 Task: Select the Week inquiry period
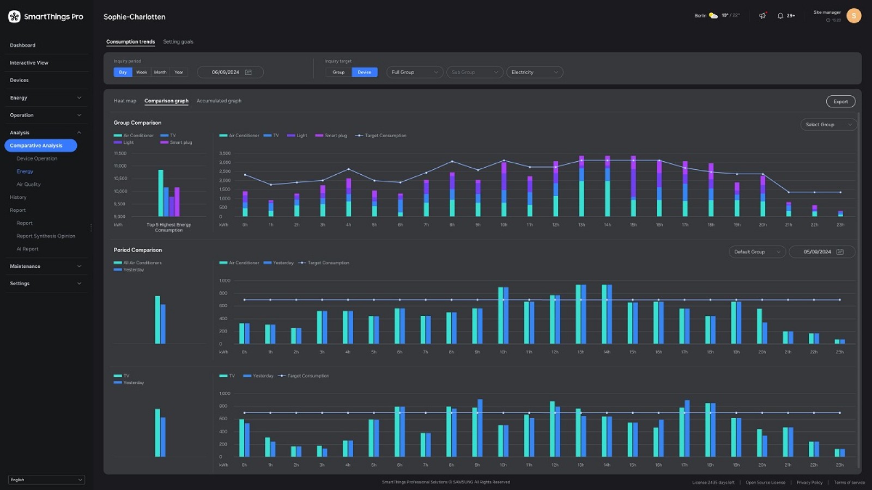[x=142, y=72]
